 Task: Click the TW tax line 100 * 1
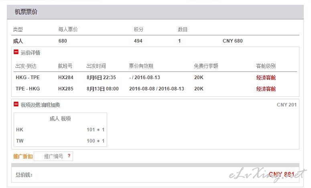pos(60,141)
